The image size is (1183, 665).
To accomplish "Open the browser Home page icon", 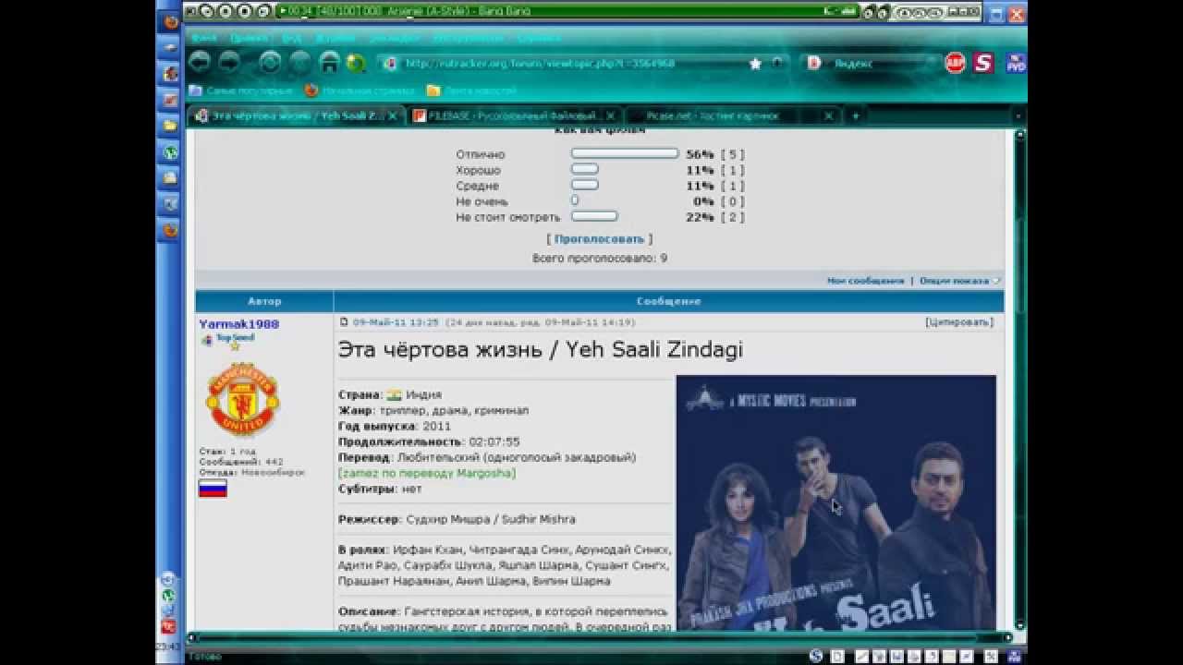I will click(329, 63).
